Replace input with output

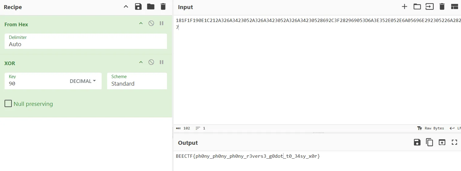tap(442, 142)
